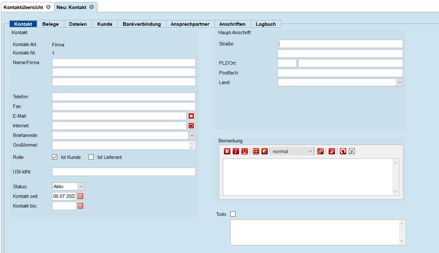Click the second Straße line field
The width and height of the screenshot is (439, 253).
click(x=340, y=53)
